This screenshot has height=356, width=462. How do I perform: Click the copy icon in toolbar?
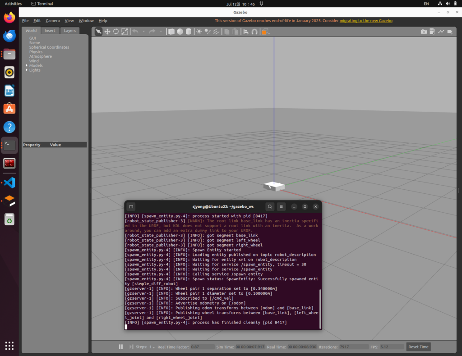point(227,32)
